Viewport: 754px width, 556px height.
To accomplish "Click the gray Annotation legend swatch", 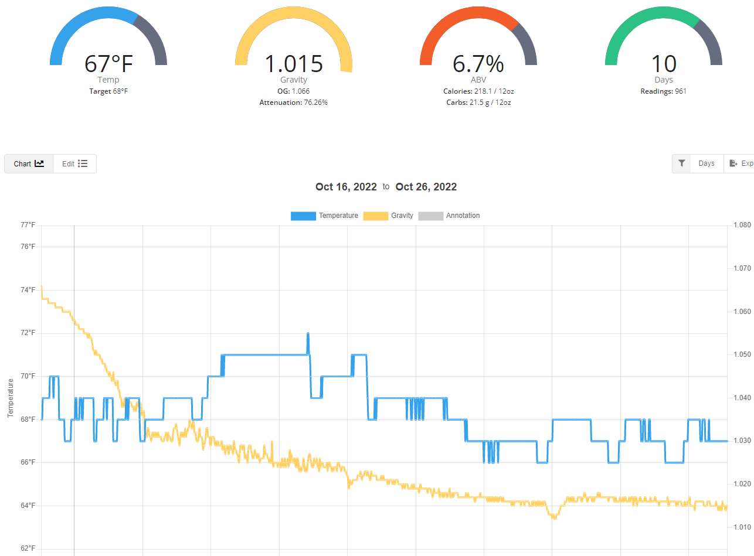I will click(x=430, y=216).
